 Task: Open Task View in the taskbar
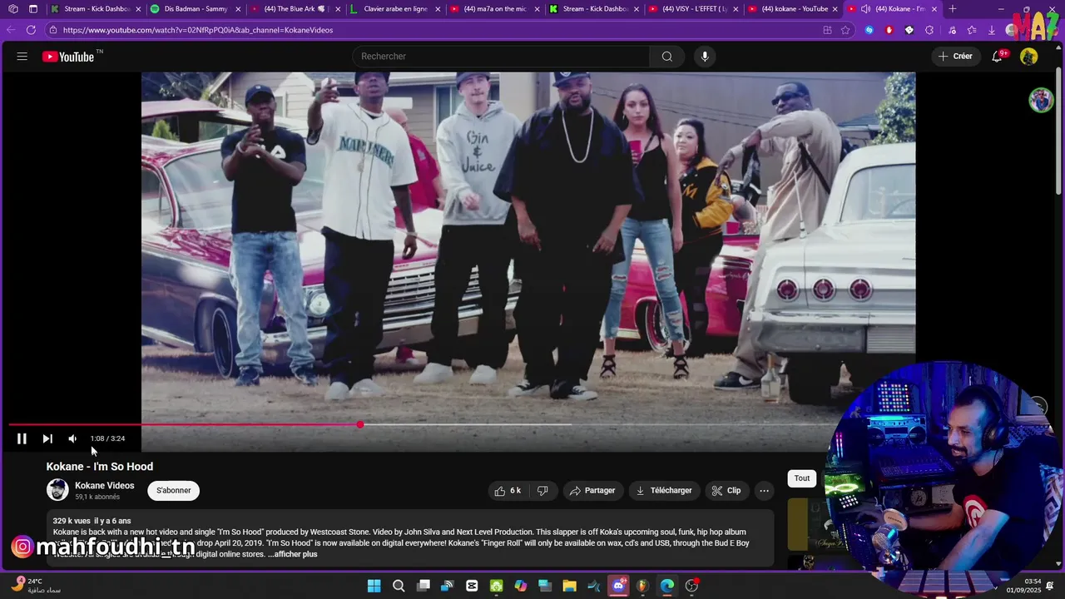tap(424, 586)
